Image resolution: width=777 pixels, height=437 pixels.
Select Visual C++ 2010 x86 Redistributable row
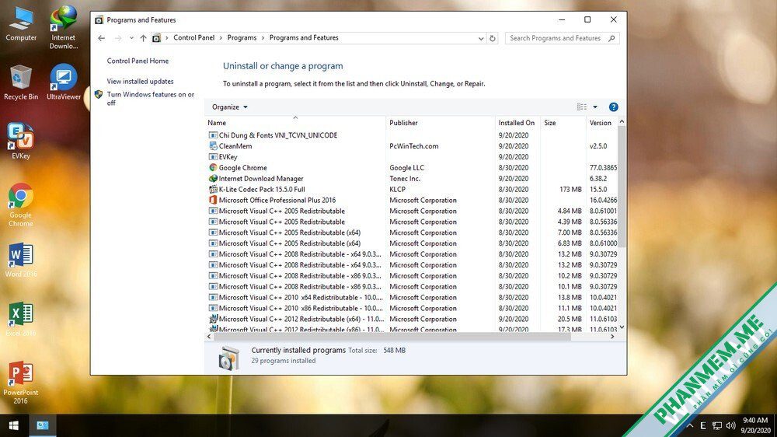pos(413,309)
